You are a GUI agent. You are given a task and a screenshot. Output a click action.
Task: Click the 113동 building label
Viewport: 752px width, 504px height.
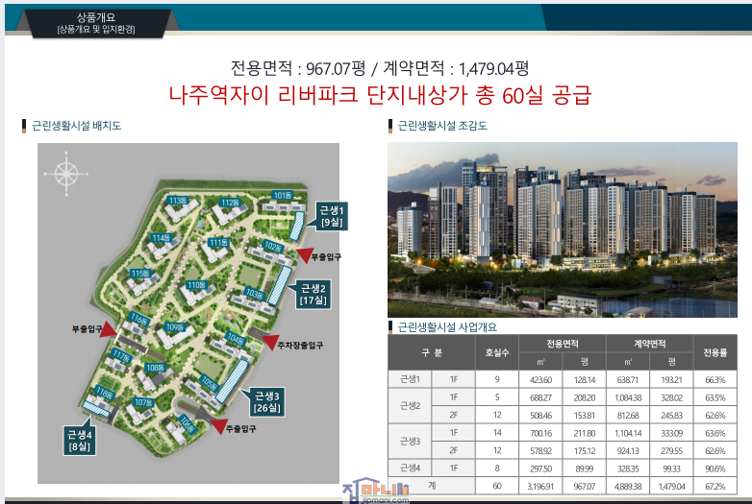coord(178,200)
